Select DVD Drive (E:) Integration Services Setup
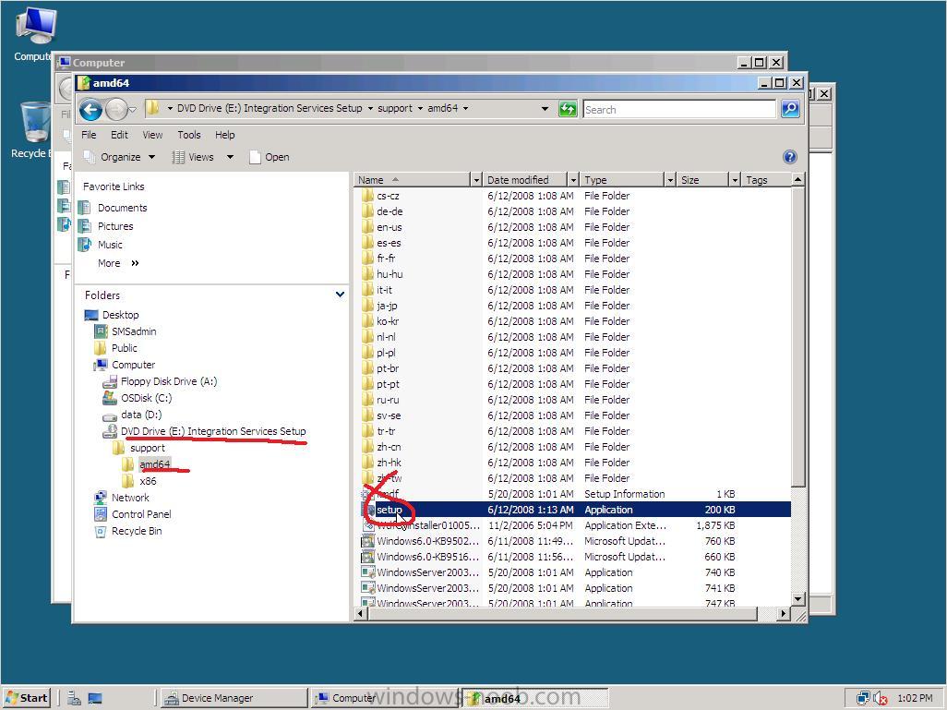This screenshot has height=710, width=947. (213, 431)
